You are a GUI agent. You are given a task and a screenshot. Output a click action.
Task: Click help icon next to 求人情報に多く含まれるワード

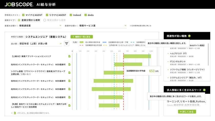point(204,90)
